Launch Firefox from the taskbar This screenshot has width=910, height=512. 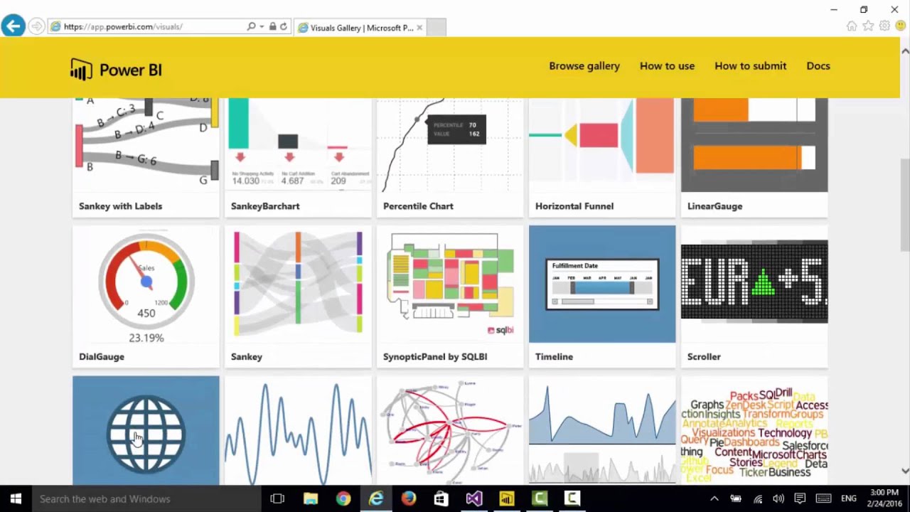coord(408,498)
